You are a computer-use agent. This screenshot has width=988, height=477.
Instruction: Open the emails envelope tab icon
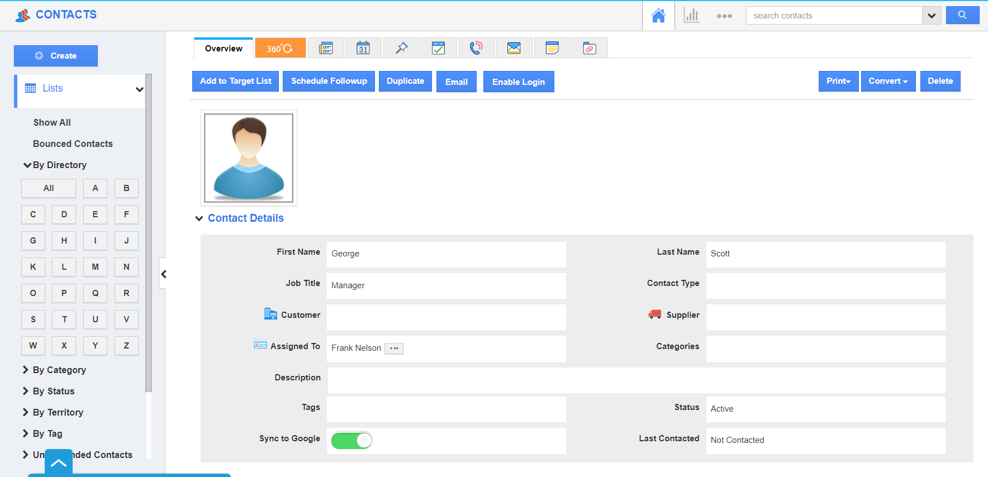[514, 48]
